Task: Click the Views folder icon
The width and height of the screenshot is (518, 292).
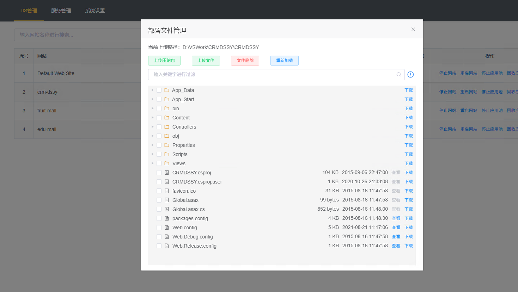Action: [x=167, y=163]
